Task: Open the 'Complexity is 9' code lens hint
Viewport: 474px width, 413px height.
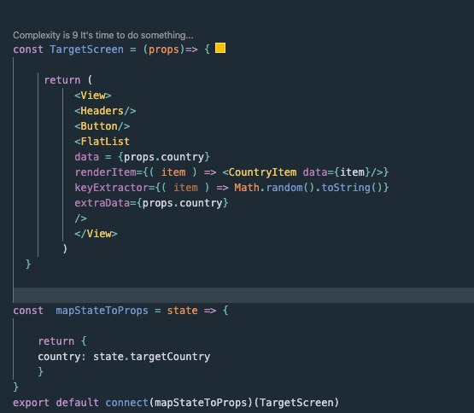Action: click(x=103, y=35)
